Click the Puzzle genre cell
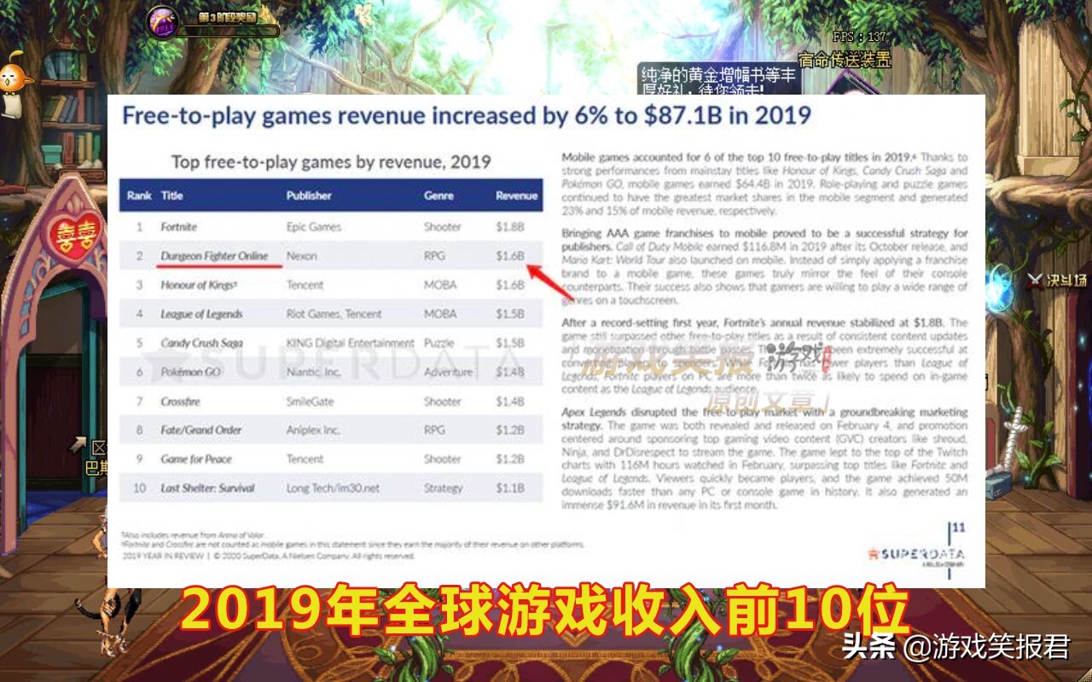The width and height of the screenshot is (1092, 682). pos(439,343)
